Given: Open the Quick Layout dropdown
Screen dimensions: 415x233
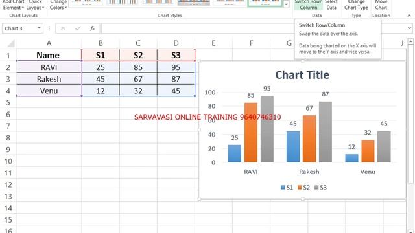Looking at the screenshot, I should pos(35,5).
